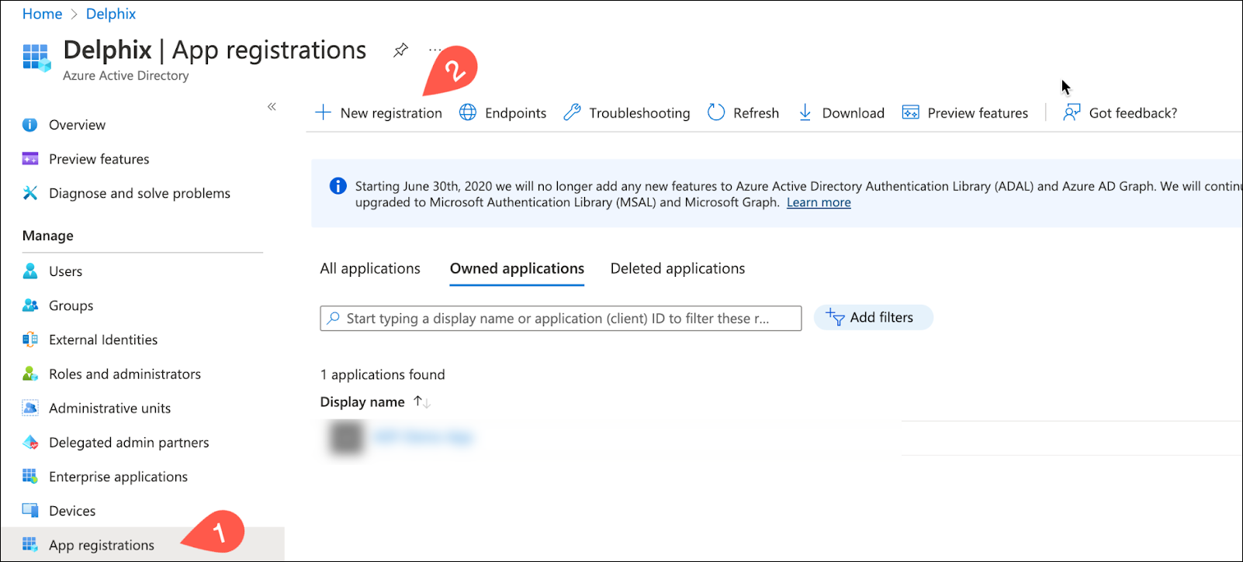Select Users in the Manage menu
The height and width of the screenshot is (562, 1243).
tap(65, 271)
